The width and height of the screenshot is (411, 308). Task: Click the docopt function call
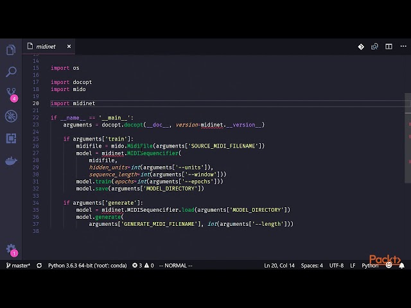point(134,125)
